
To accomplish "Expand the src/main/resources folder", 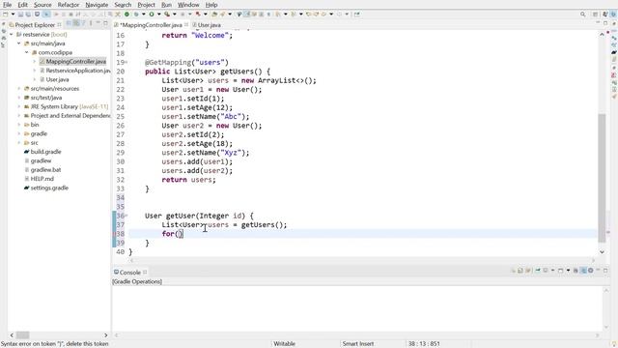I will click(19, 88).
